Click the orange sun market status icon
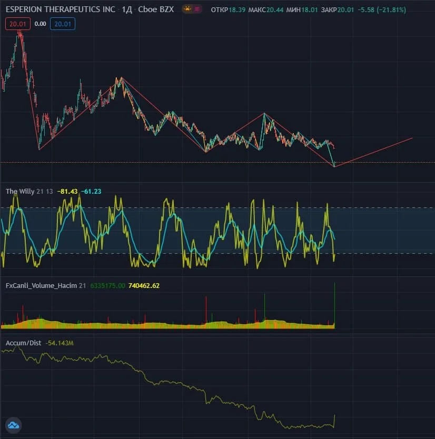 pyautogui.click(x=187, y=9)
